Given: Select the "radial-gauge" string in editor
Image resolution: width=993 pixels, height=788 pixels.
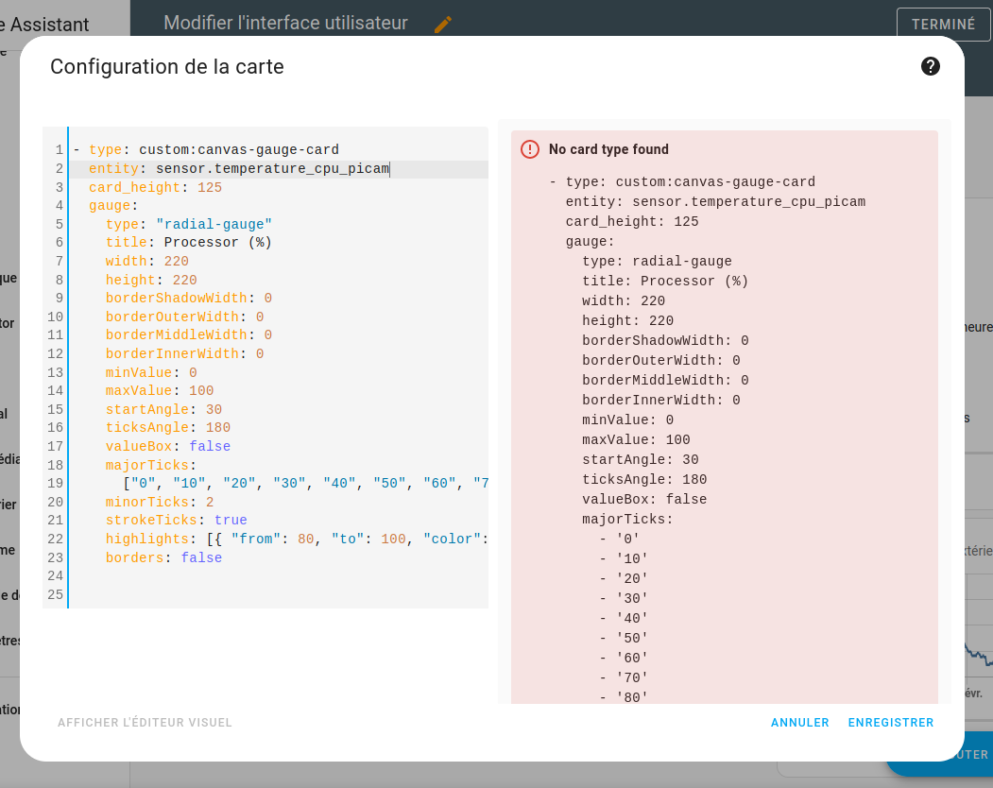Looking at the screenshot, I should [x=214, y=224].
